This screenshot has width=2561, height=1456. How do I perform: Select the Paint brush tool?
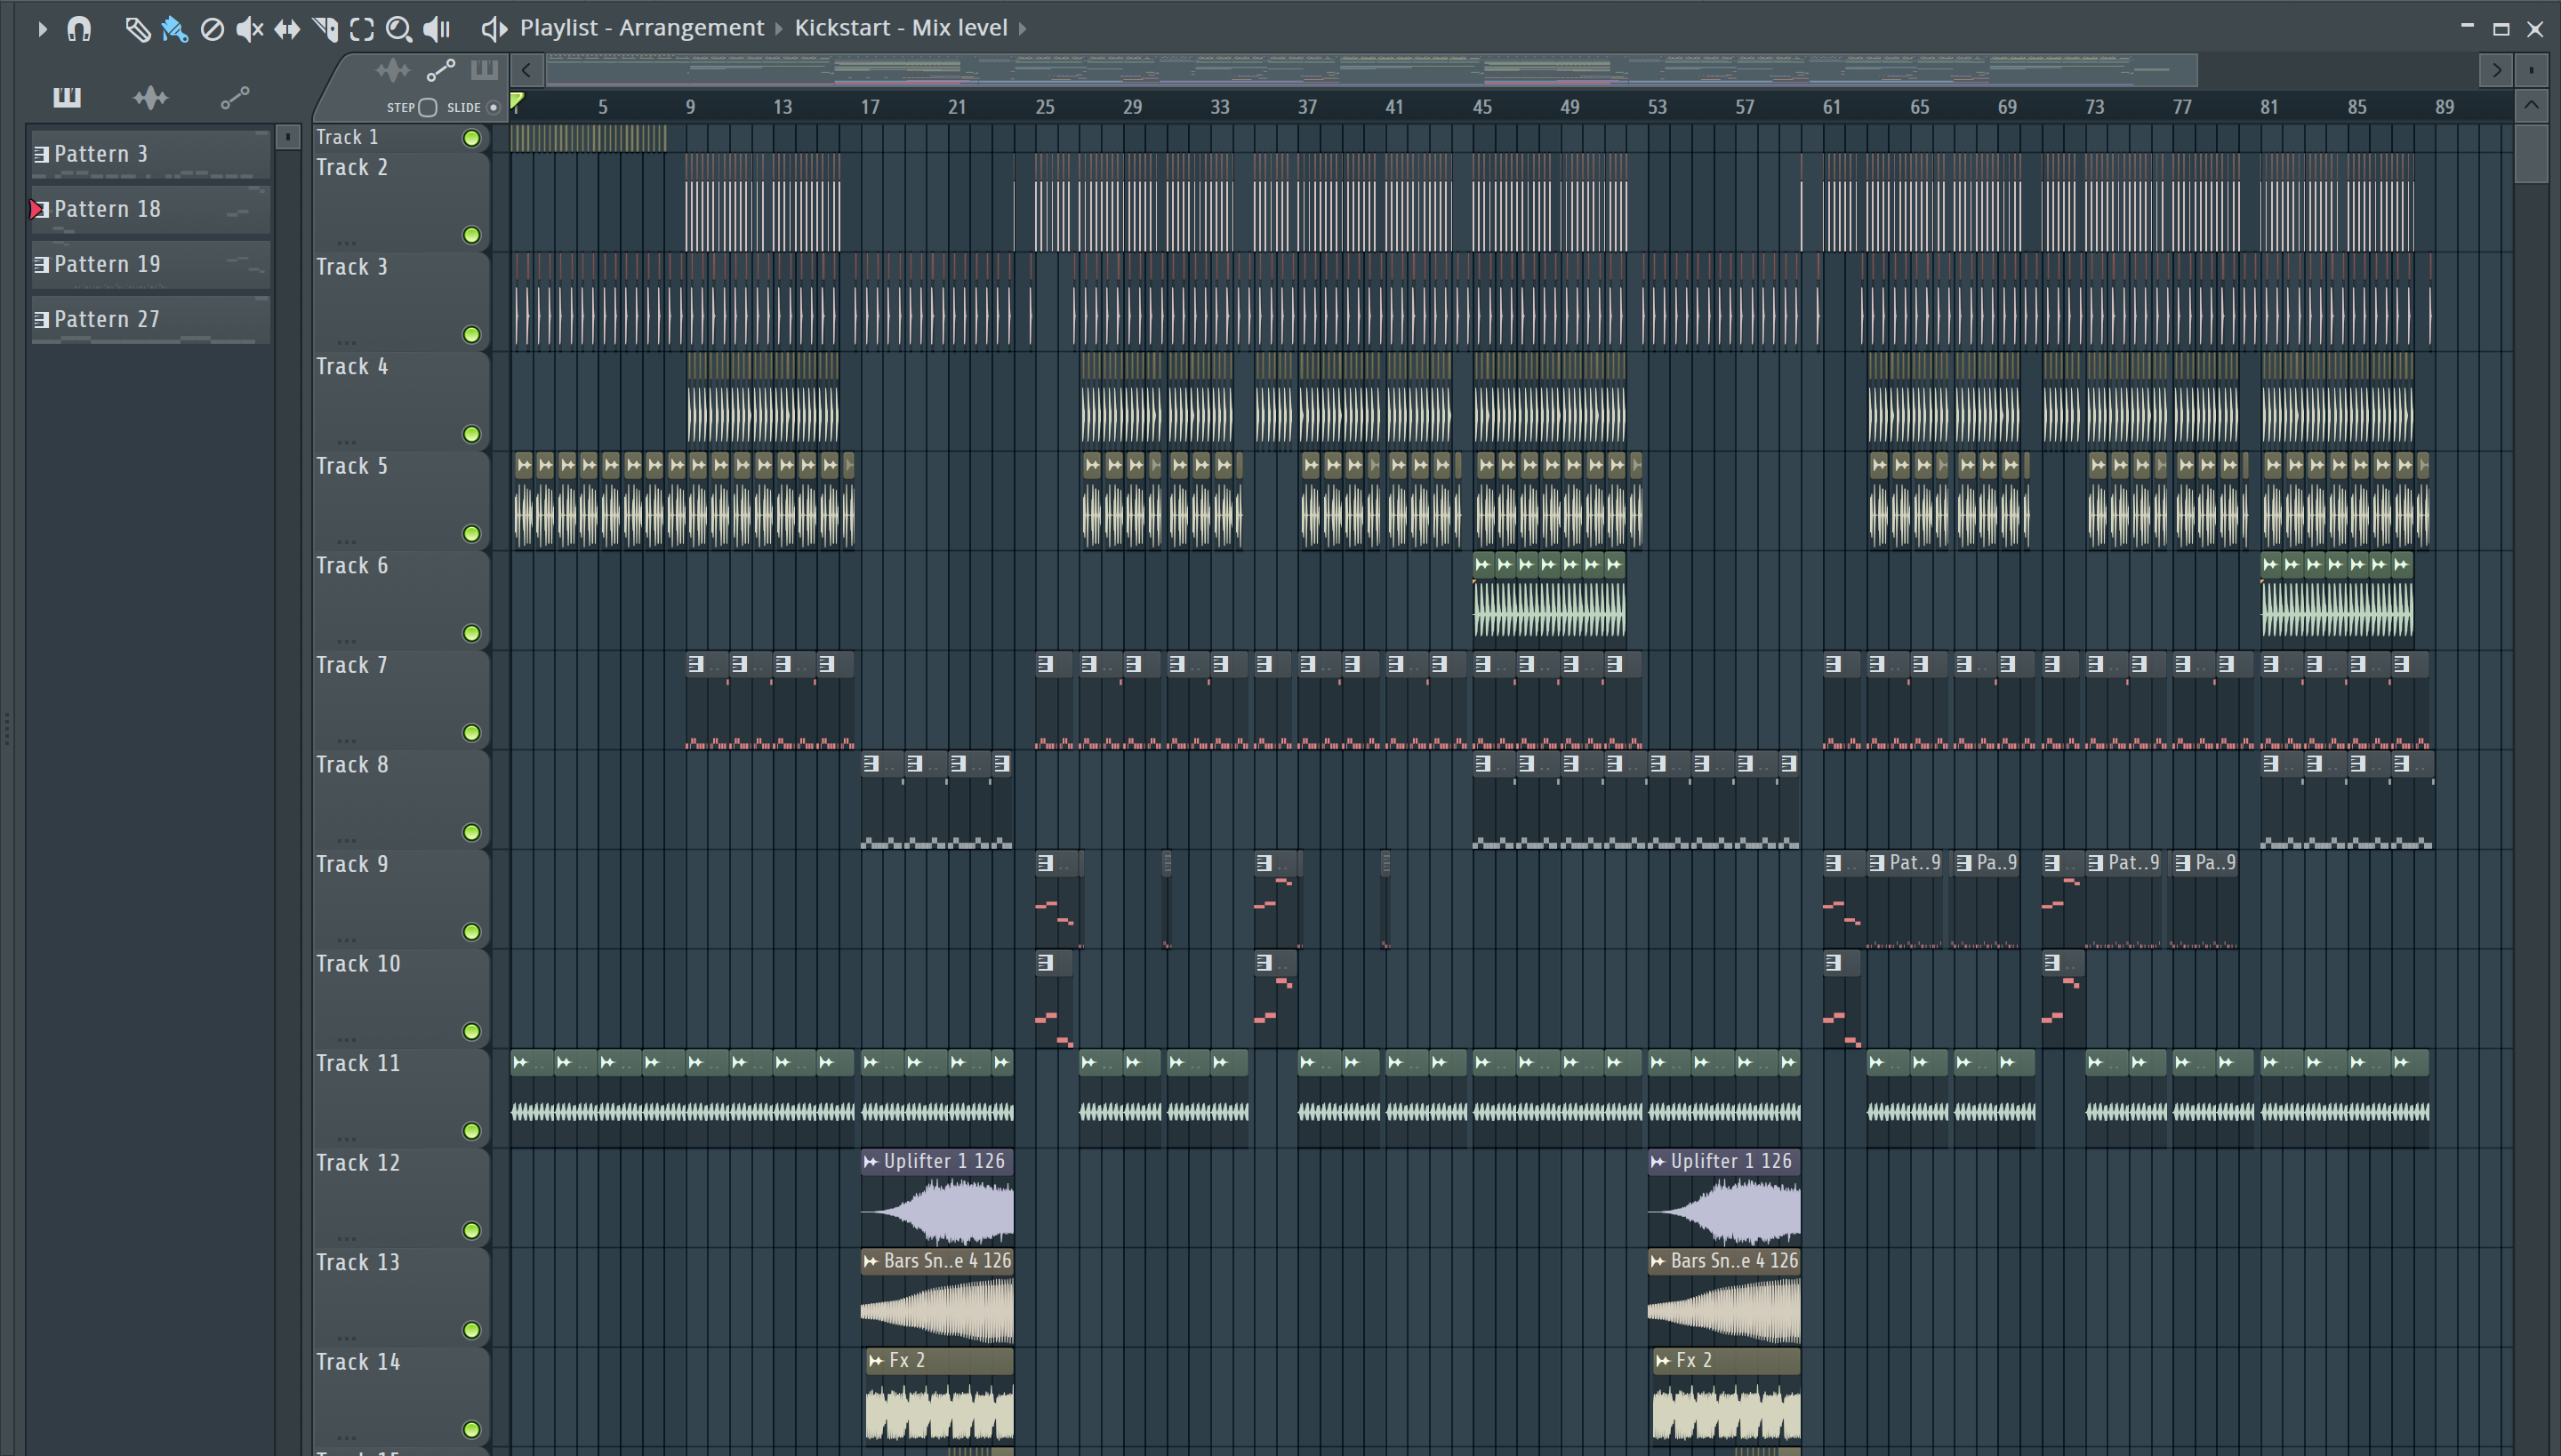coord(175,29)
